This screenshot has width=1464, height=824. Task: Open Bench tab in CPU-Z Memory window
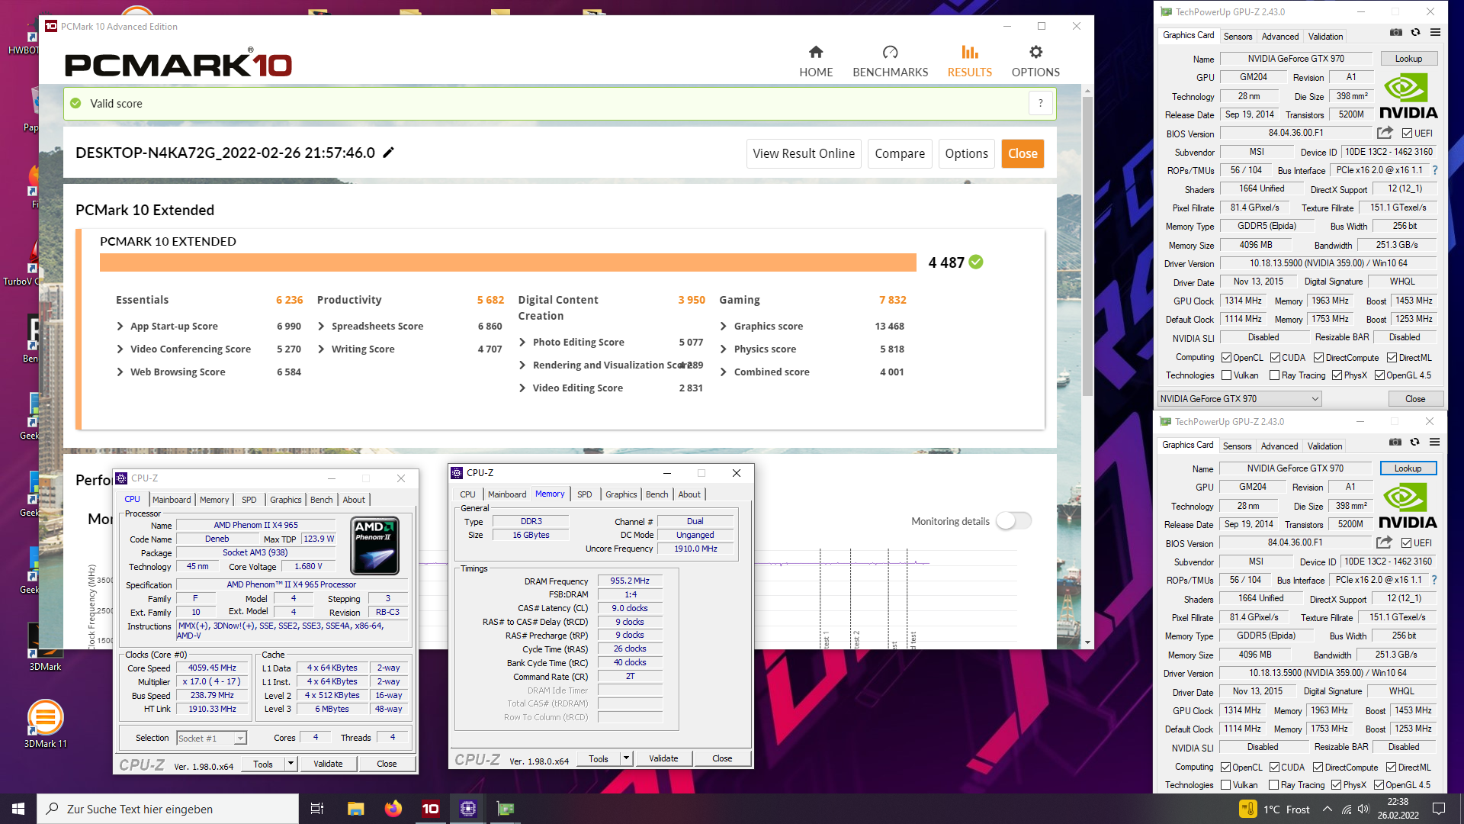click(x=657, y=494)
